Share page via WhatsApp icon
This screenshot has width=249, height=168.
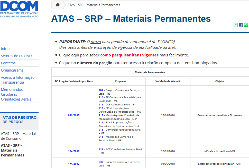(x=246, y=25)
